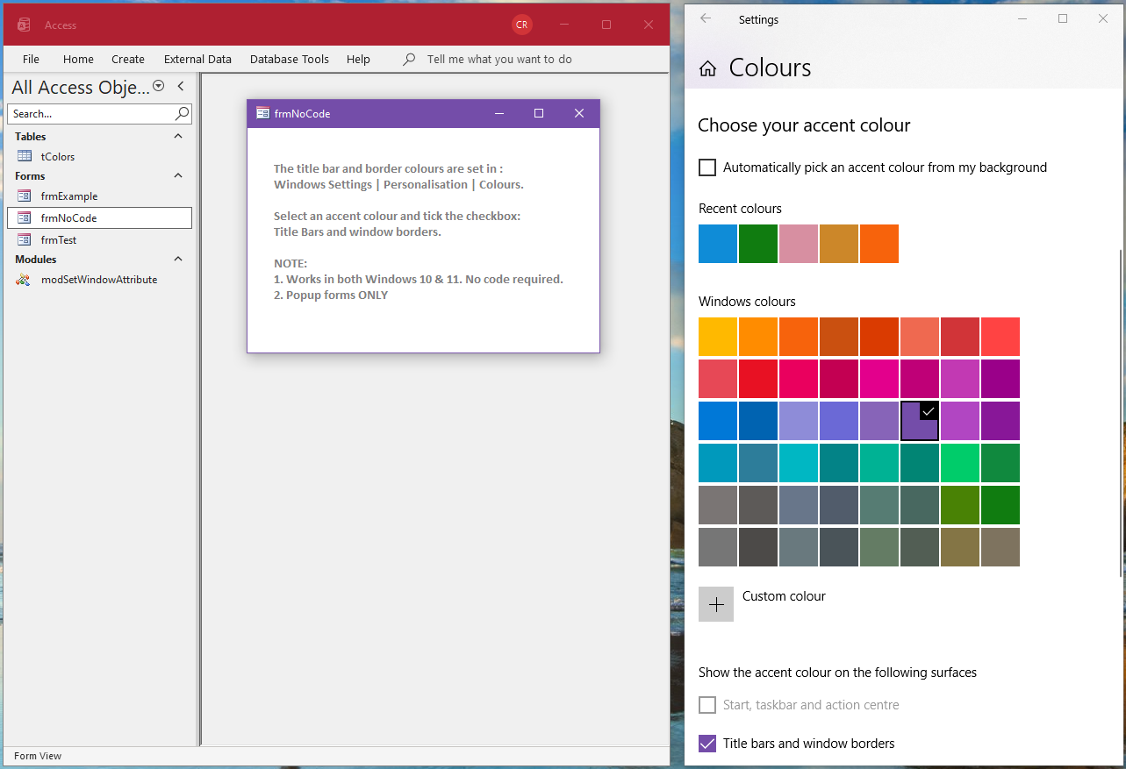This screenshot has height=769, width=1126.
Task: Collapse the Tables group
Action: pyautogui.click(x=178, y=137)
